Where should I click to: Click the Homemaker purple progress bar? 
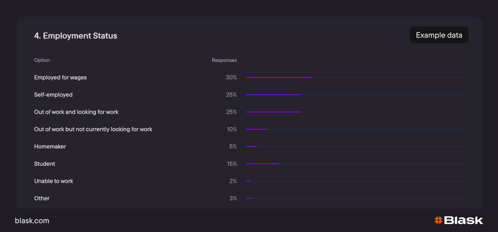[251, 147]
